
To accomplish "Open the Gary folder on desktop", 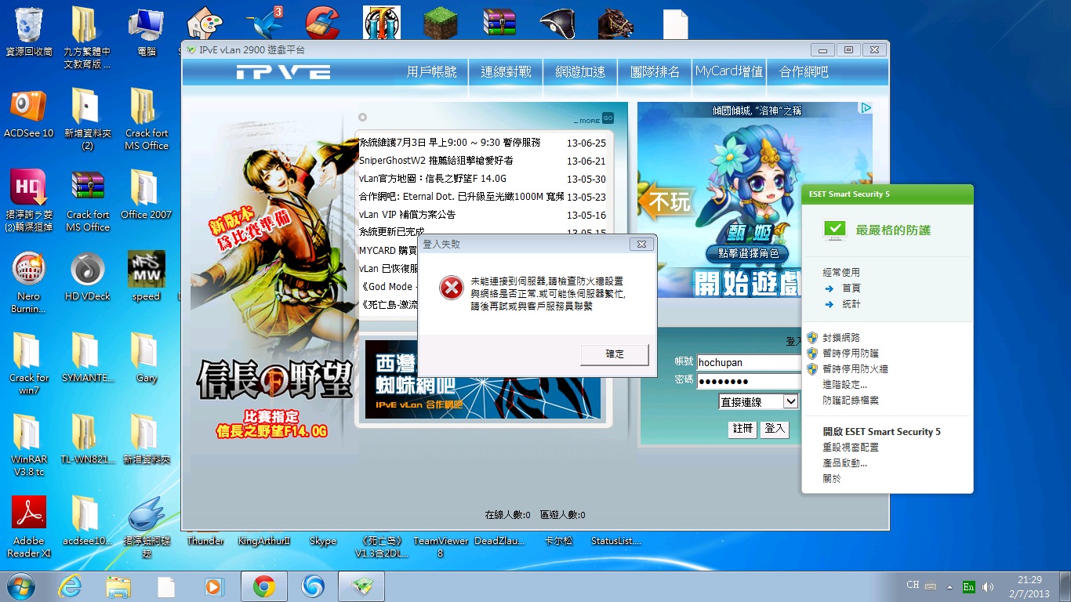I will point(146,357).
